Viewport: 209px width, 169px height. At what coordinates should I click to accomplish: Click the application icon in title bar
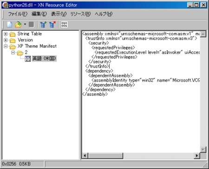[x=5, y=5]
